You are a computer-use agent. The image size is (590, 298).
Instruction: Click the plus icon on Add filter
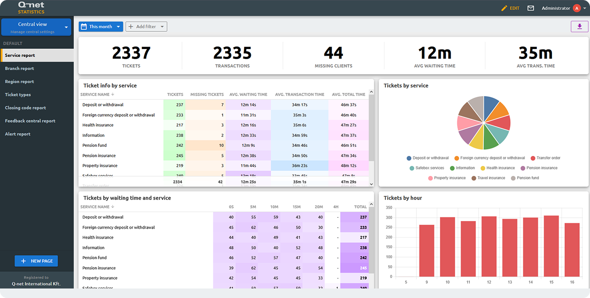131,27
